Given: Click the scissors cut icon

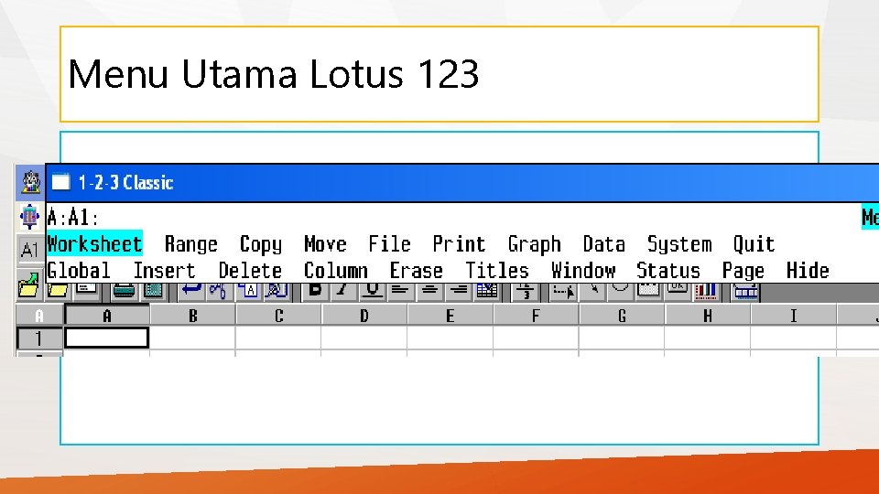Looking at the screenshot, I should pyautogui.click(x=218, y=290).
